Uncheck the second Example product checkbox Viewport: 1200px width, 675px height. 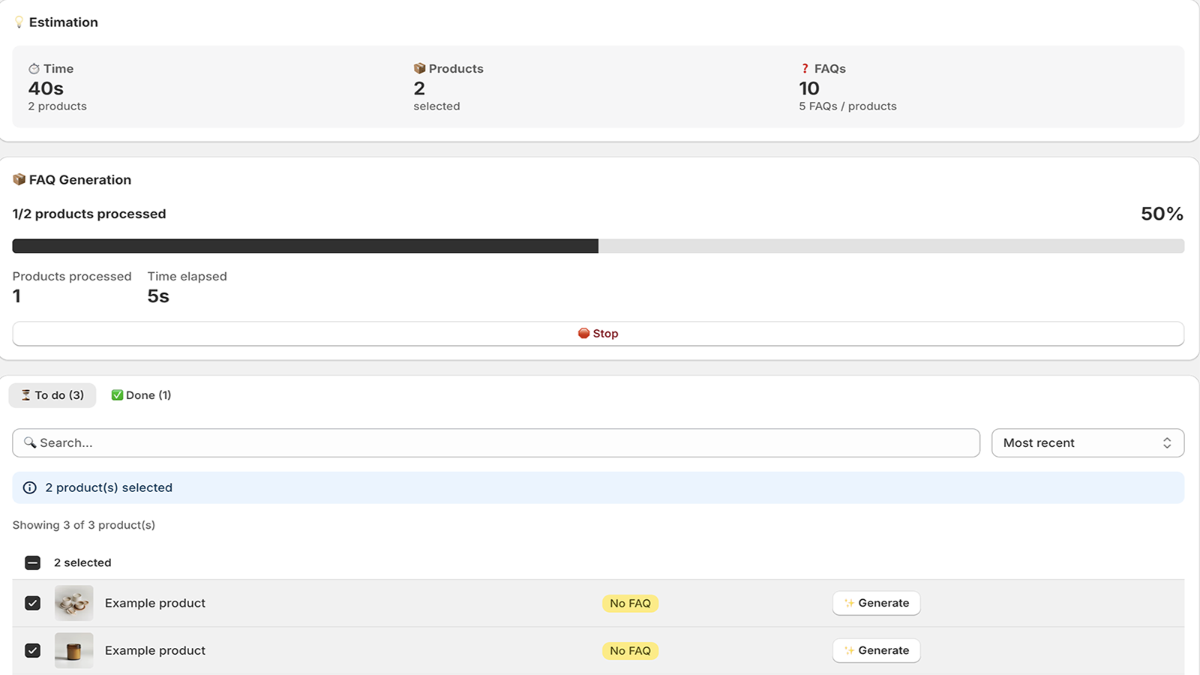click(32, 650)
